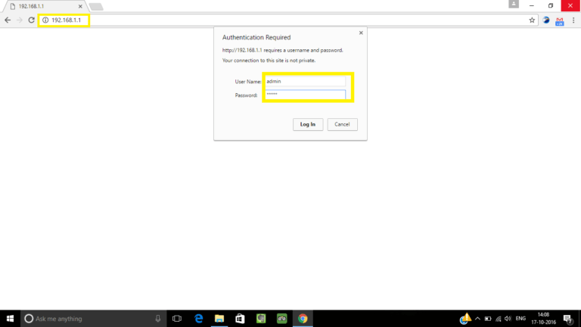Image resolution: width=581 pixels, height=327 pixels.
Task: Click the address bar URL field
Action: [289, 20]
